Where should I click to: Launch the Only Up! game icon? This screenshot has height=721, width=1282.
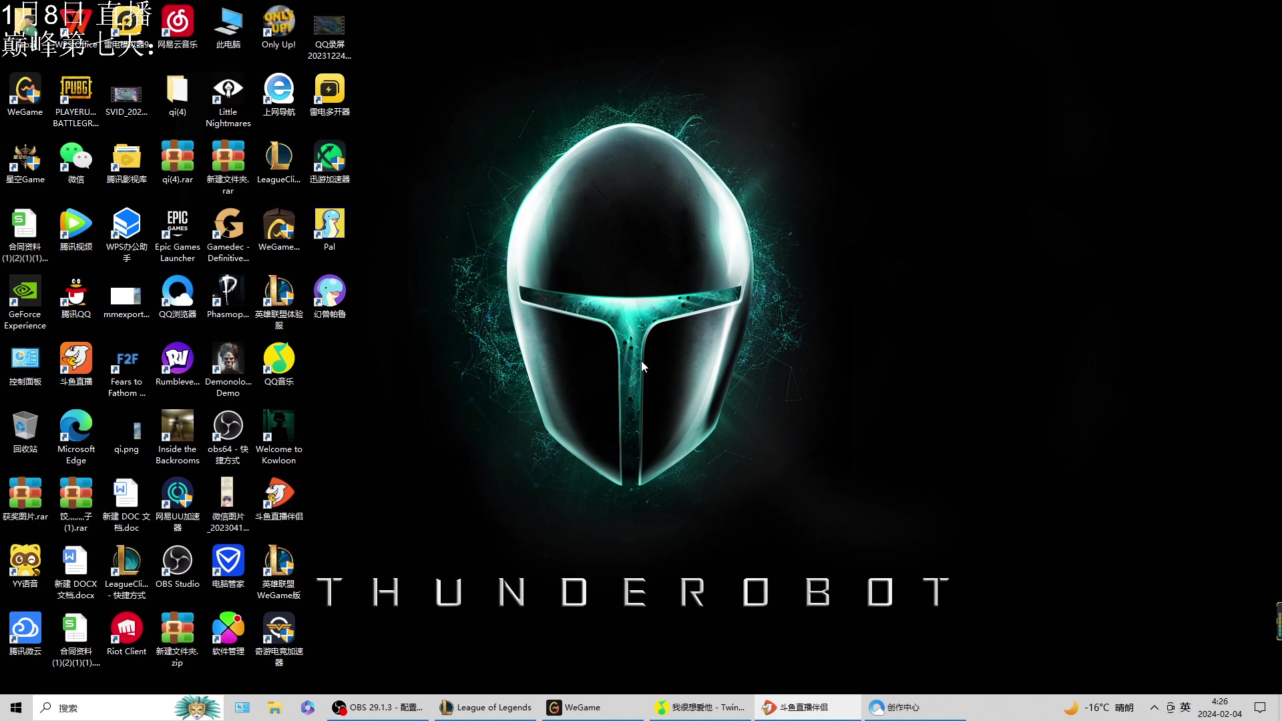click(279, 28)
